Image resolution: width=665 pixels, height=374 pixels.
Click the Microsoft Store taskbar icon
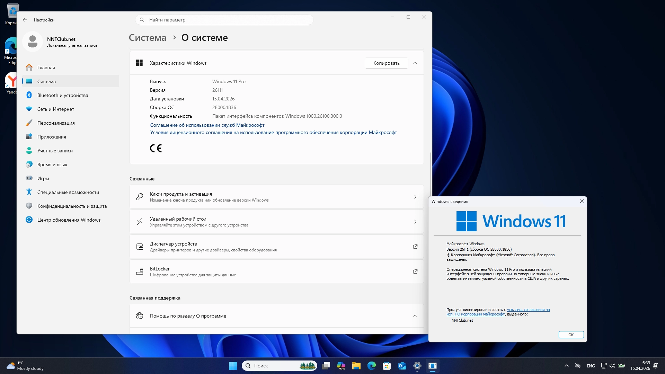[x=387, y=366]
